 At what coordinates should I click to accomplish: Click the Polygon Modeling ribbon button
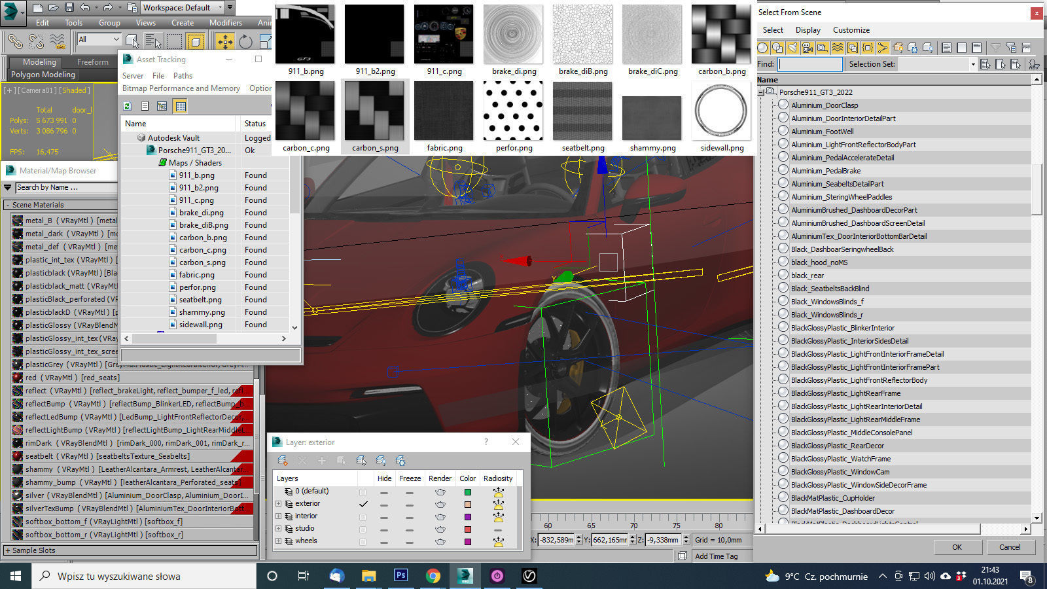(43, 75)
